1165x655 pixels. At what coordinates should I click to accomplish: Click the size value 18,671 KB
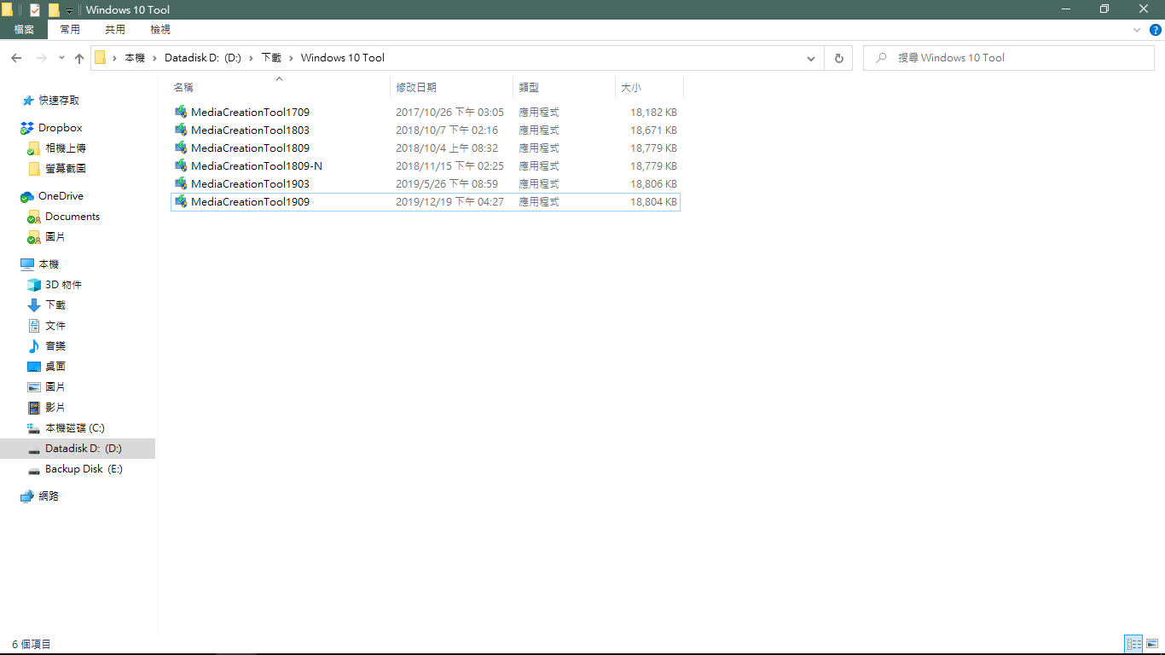click(x=654, y=130)
